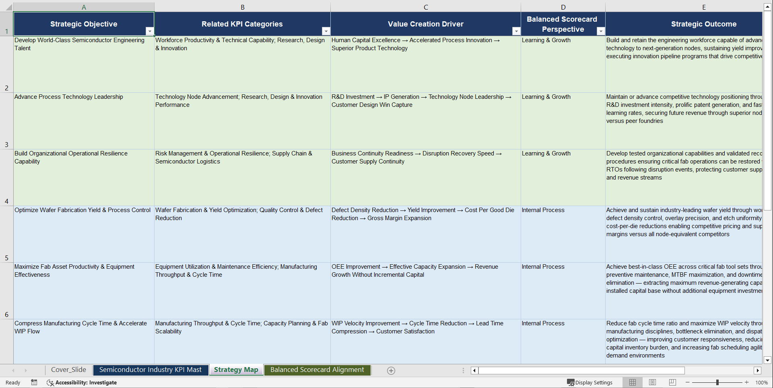Open Accessibility: Investigate checker
This screenshot has height=388, width=773.
tap(82, 382)
